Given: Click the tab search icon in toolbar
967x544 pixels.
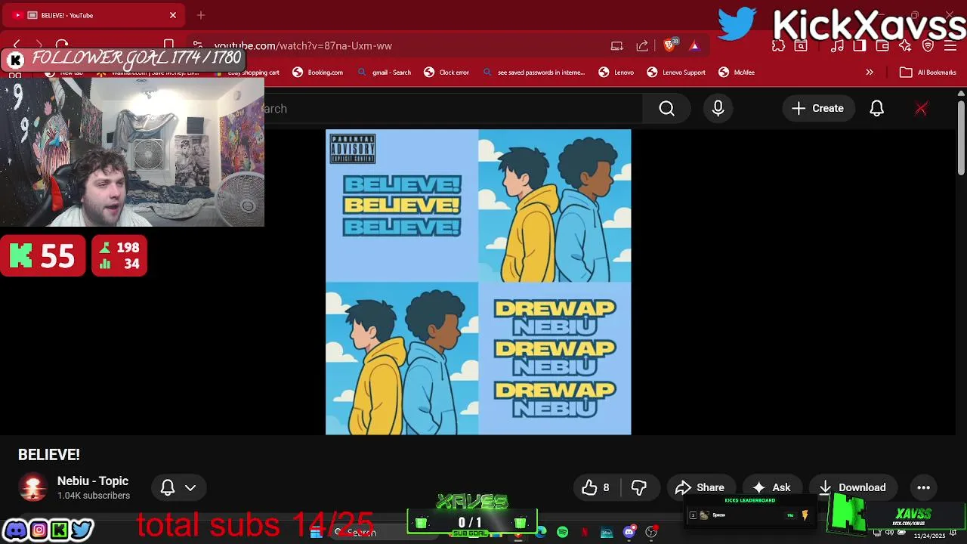Looking at the screenshot, I should (801, 46).
